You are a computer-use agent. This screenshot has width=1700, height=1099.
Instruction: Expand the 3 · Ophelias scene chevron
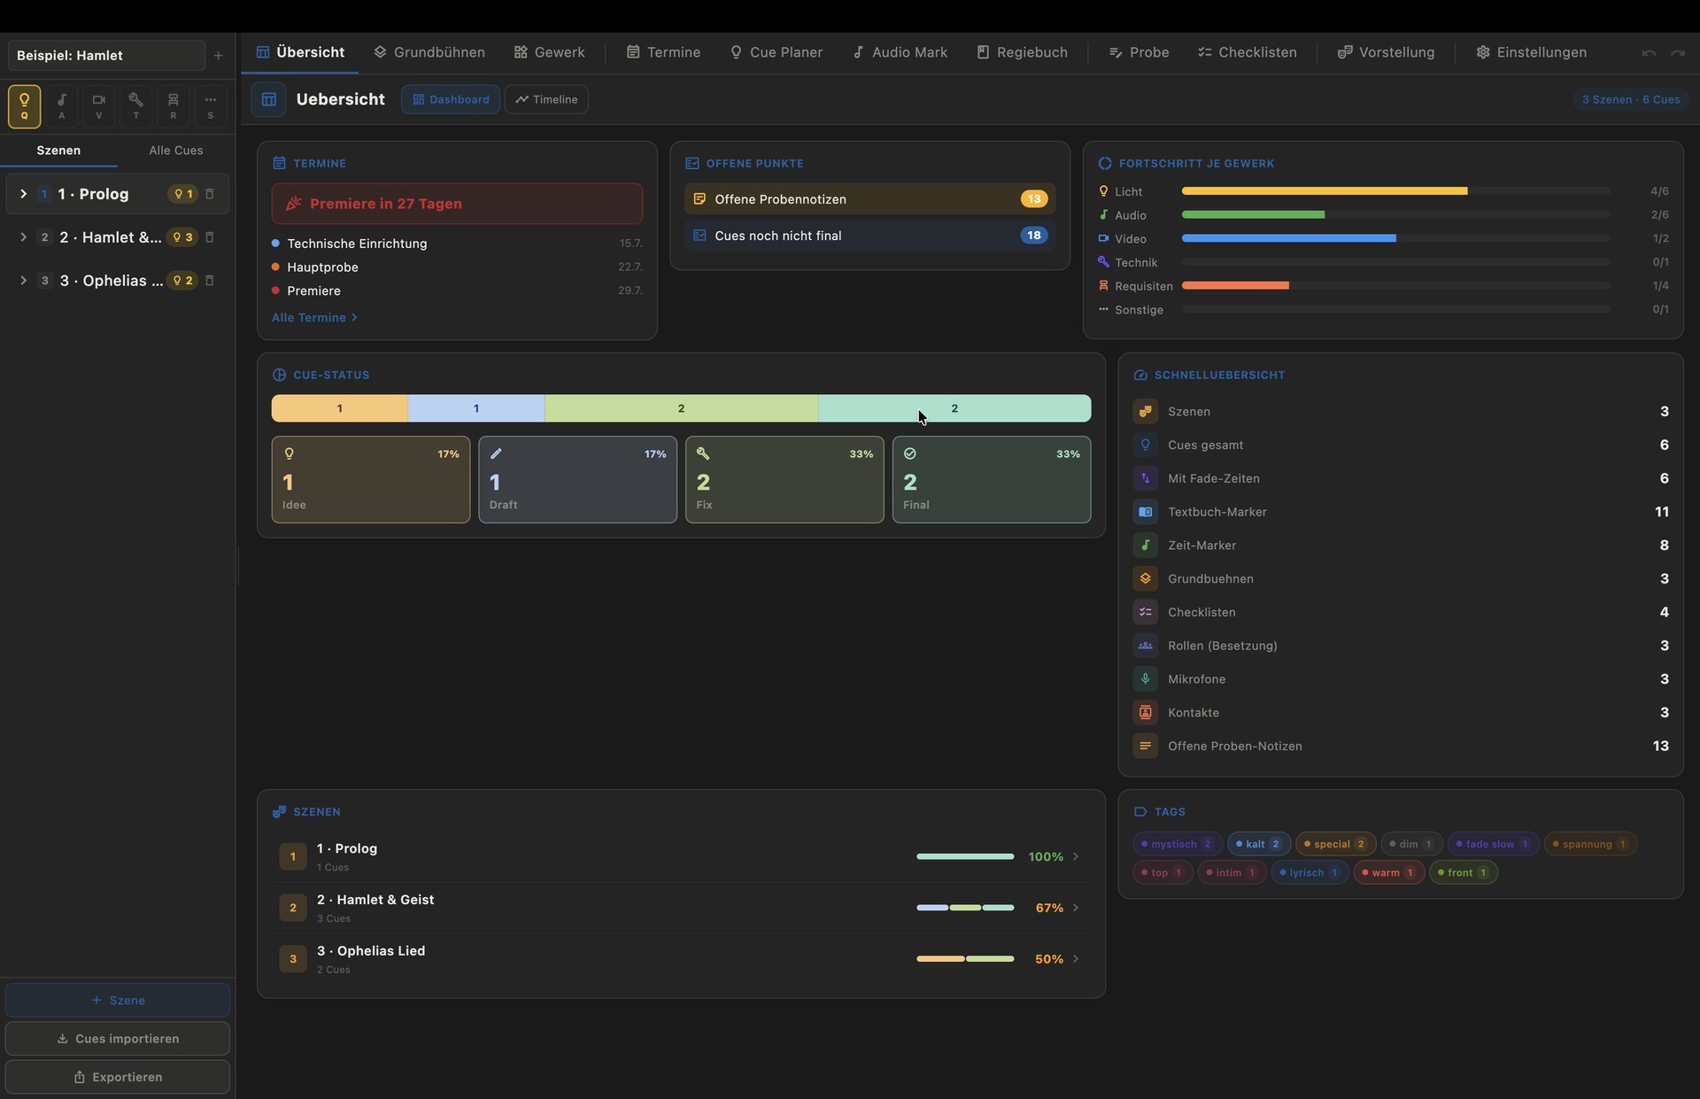[23, 281]
